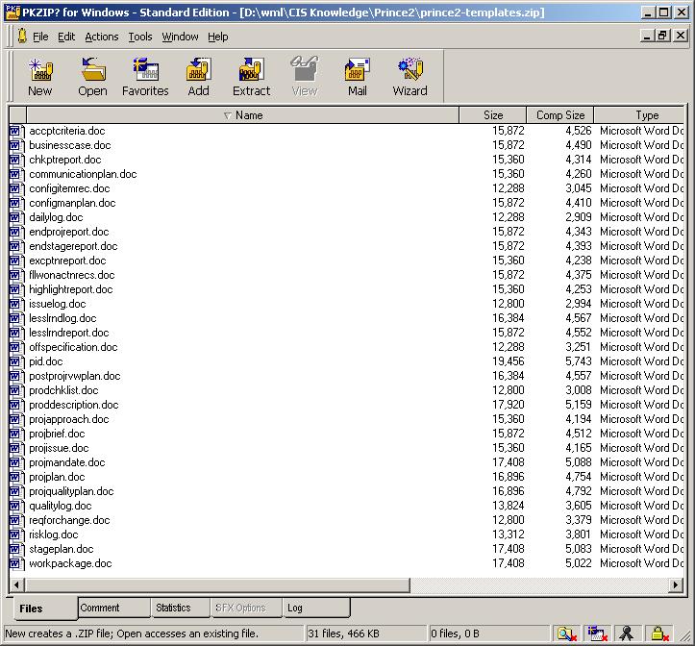Click the Word icon beside qualitylog.doc

click(x=16, y=506)
